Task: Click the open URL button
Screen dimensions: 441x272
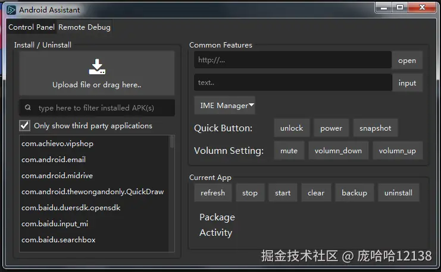Action: [x=407, y=61]
